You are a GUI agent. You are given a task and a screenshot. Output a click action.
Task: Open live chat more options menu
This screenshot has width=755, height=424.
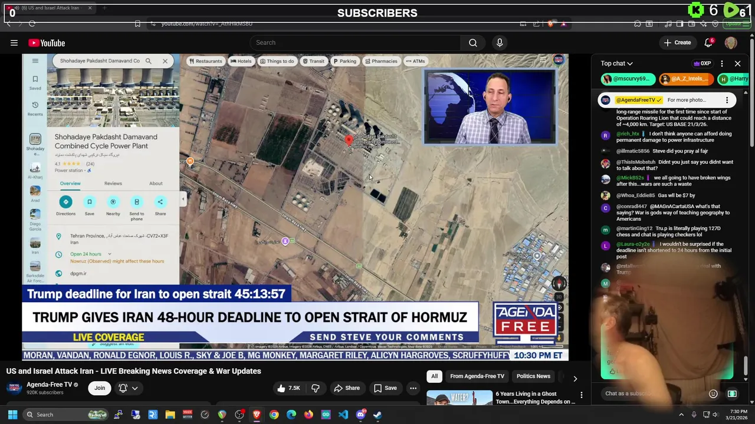tap(722, 64)
